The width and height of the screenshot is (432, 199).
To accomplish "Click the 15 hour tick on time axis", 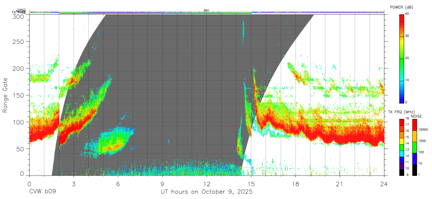I will [x=251, y=184].
